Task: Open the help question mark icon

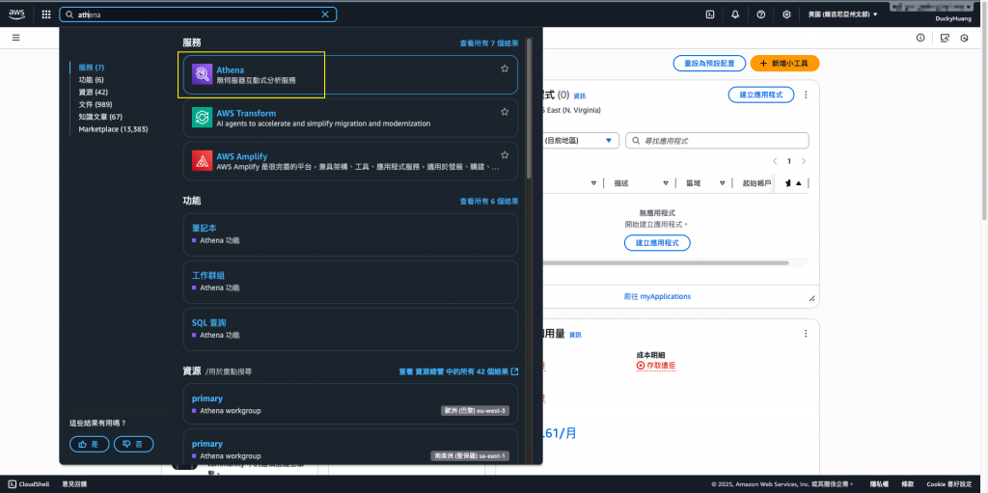Action: [760, 14]
